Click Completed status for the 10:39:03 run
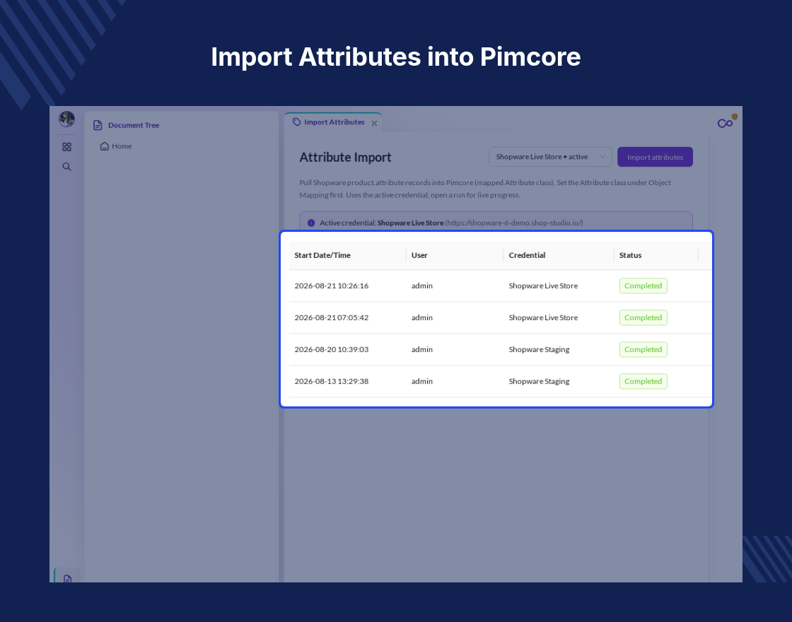The image size is (792, 622). (x=643, y=349)
